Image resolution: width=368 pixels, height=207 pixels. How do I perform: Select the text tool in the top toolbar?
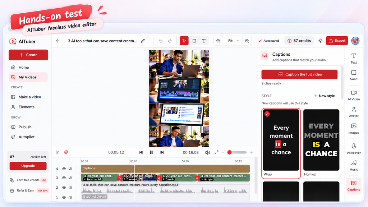coord(204,41)
